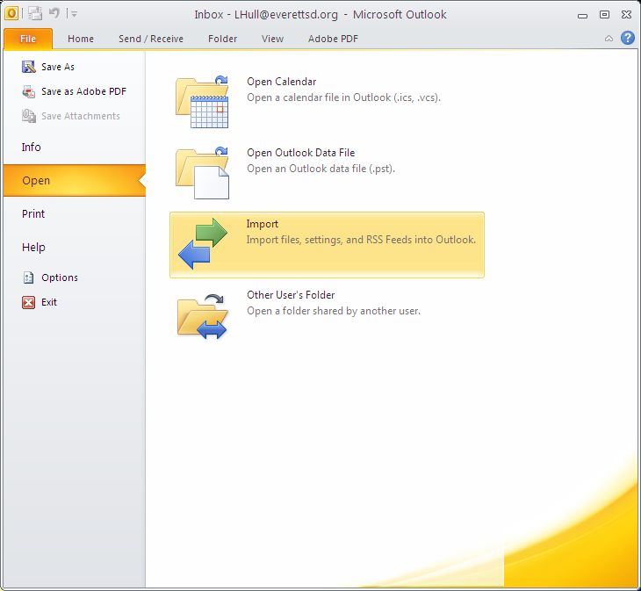Switch to the Home ribbon tab

pos(81,39)
